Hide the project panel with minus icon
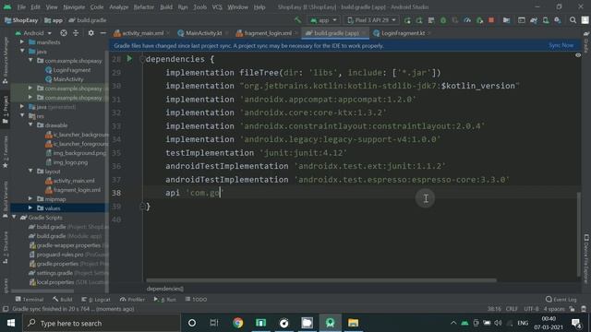Screen dimensions: 591x332 [x=103, y=33]
